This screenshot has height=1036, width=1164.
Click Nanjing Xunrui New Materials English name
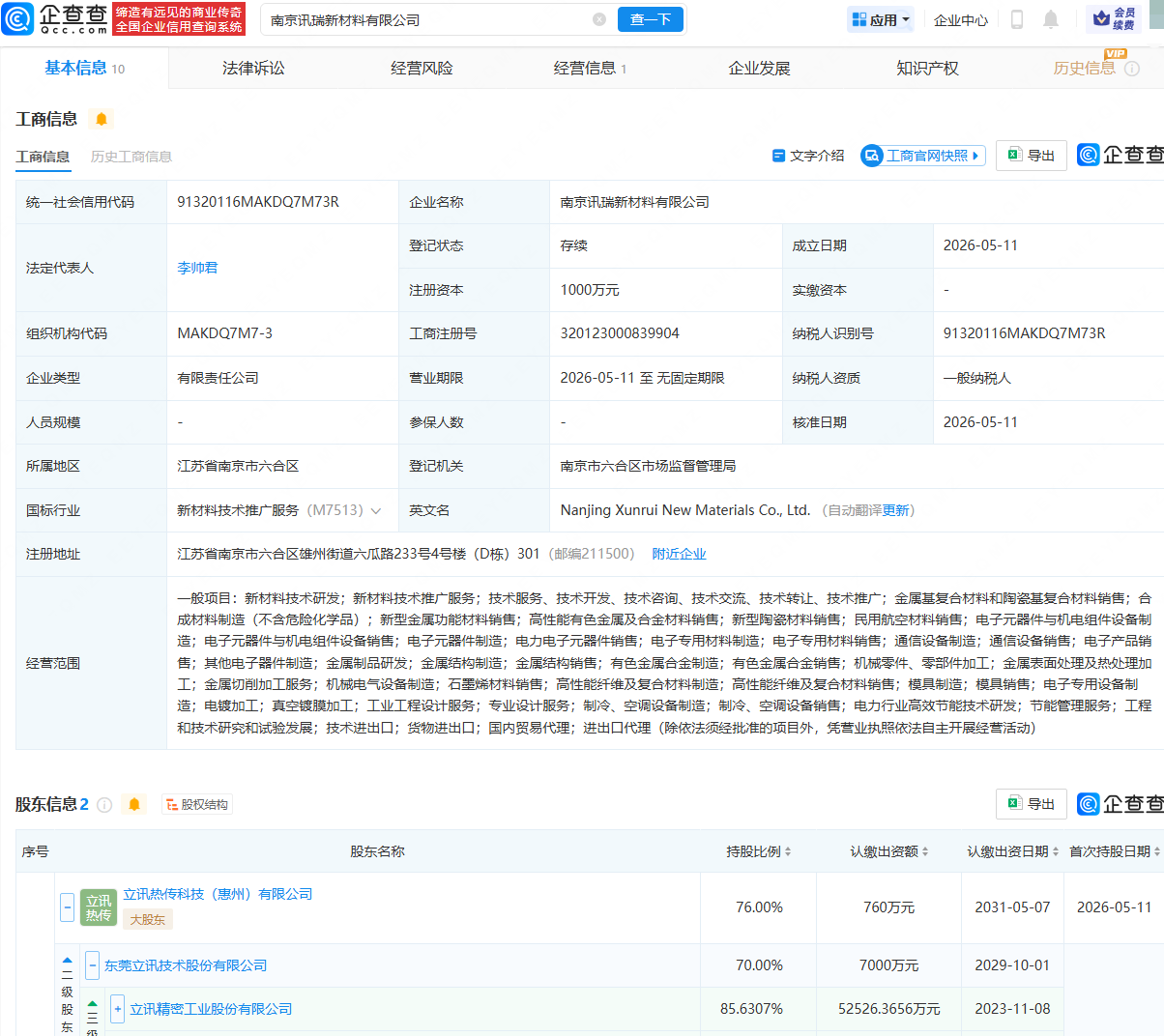coord(684,510)
